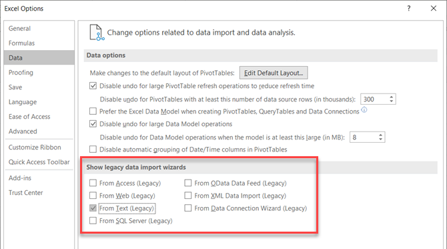Viewport: 447px width, 249px height.
Task: Click the data import page icon in header
Action: point(97,32)
